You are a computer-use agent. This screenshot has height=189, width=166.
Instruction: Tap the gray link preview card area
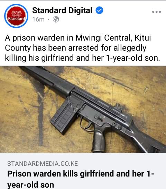[83, 171]
